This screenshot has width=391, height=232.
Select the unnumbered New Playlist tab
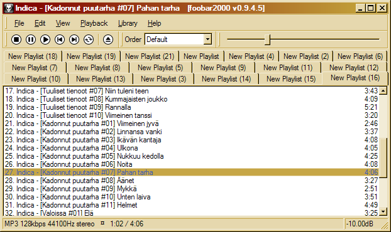[201, 56]
